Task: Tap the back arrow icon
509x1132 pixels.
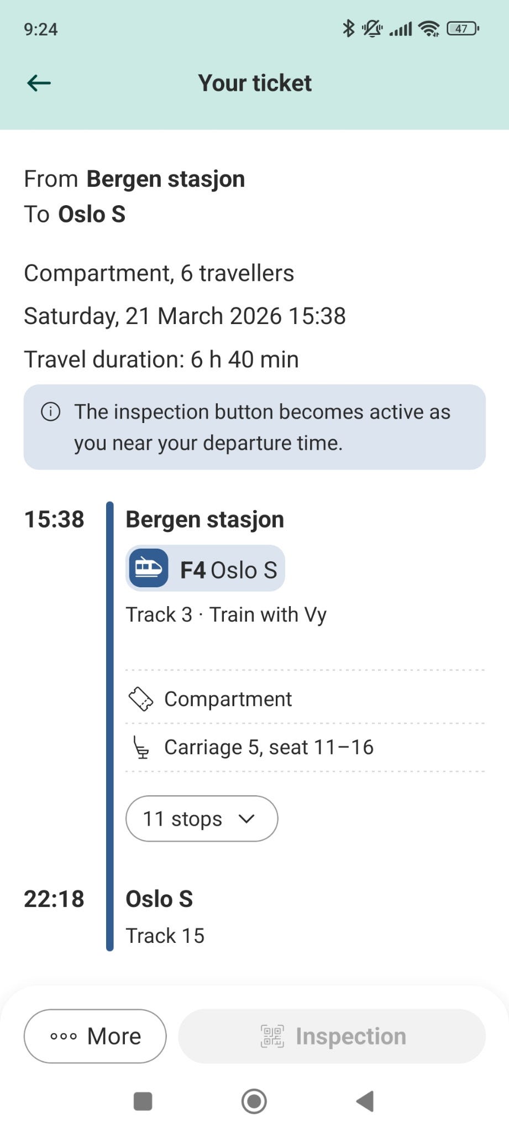Action: tap(39, 83)
